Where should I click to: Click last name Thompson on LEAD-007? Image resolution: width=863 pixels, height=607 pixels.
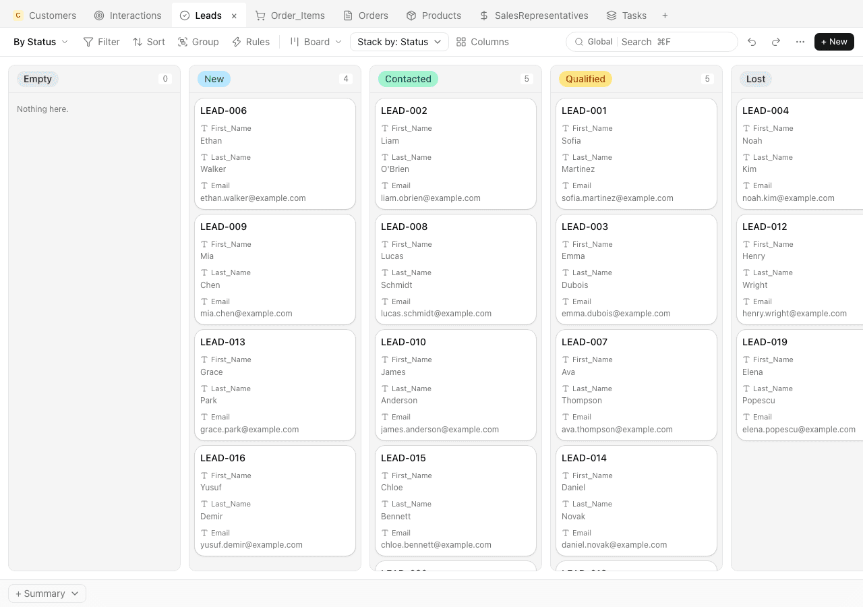(x=582, y=401)
